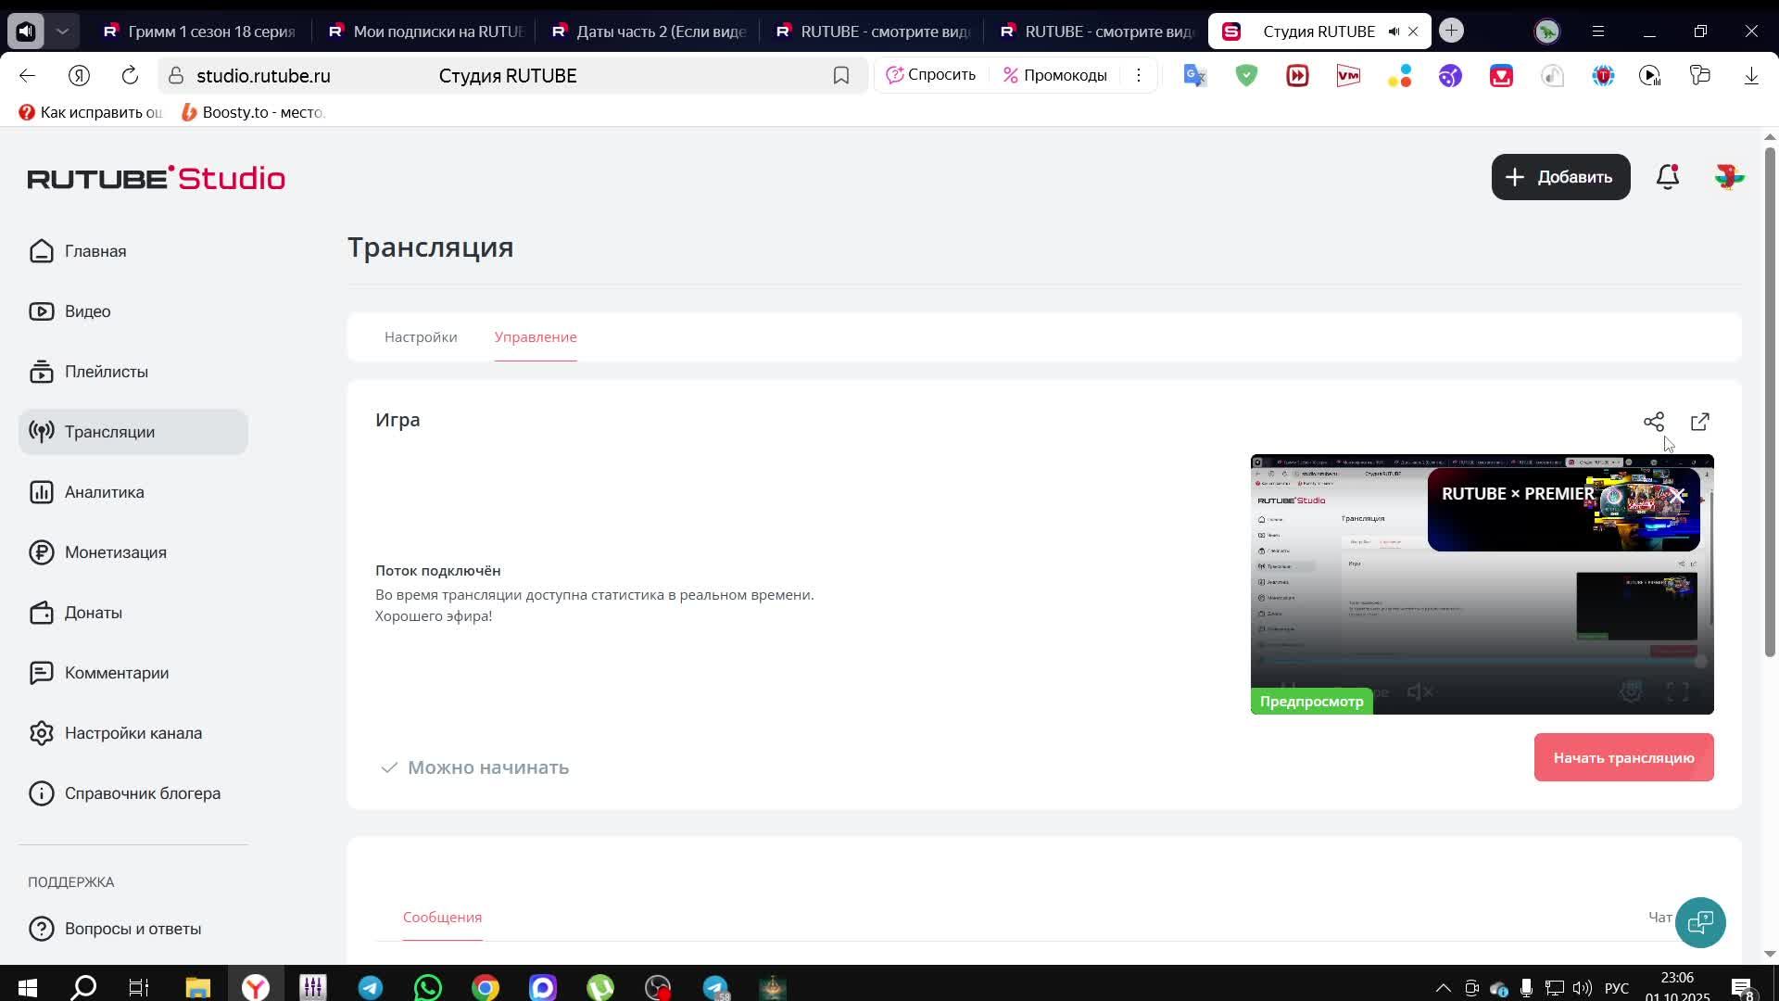Open stream in new window icon
This screenshot has width=1779, height=1001.
click(1699, 423)
